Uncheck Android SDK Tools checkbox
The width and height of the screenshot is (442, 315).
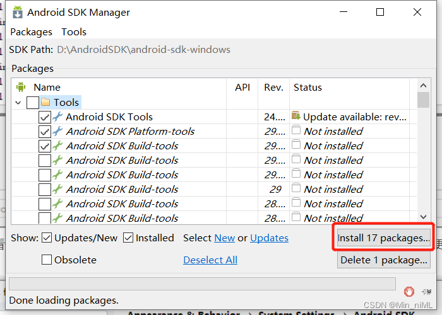pyautogui.click(x=45, y=117)
